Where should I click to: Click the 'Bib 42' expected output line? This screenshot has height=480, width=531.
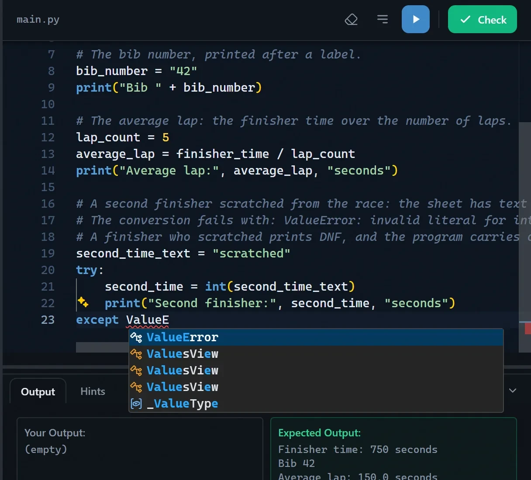point(297,463)
